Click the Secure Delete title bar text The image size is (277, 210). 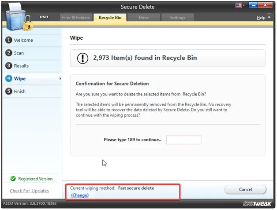(138, 7)
